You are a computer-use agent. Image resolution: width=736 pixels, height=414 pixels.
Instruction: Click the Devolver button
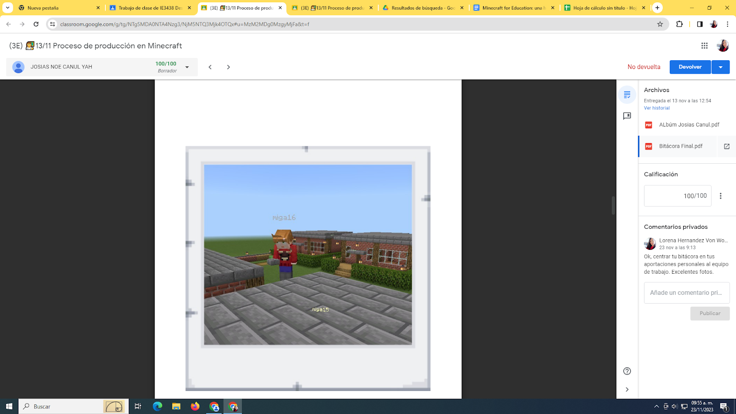(690, 67)
